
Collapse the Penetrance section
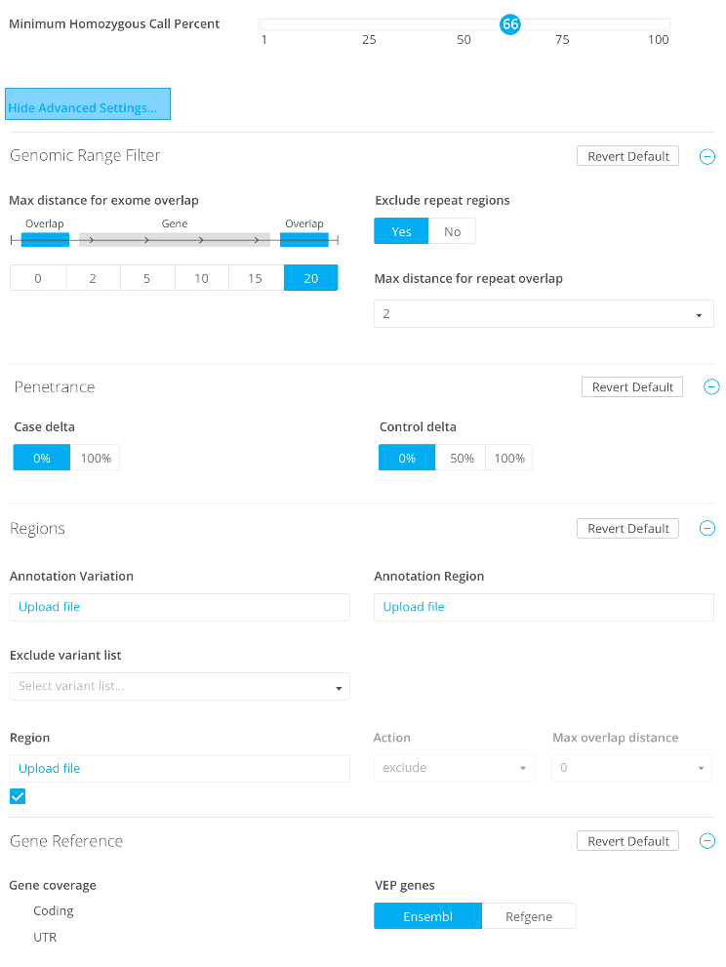[711, 387]
